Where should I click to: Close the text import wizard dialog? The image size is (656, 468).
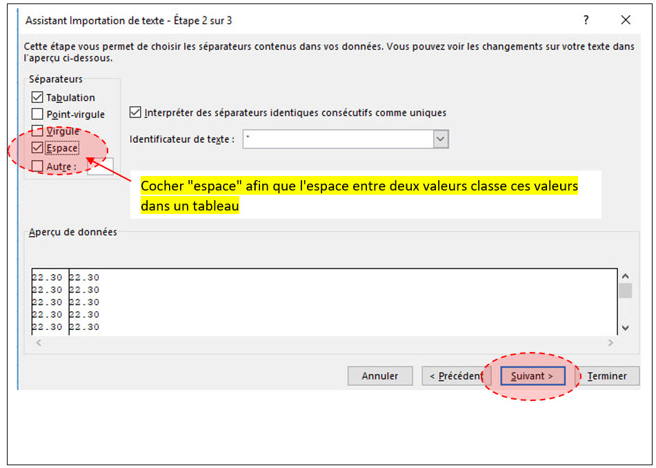coord(626,20)
